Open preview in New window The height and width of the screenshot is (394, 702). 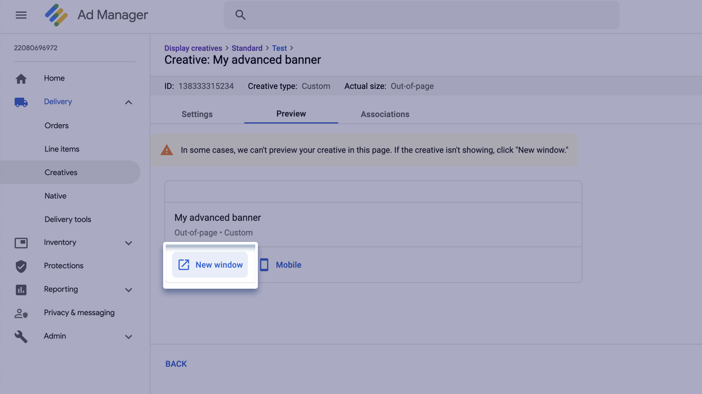[210, 265]
